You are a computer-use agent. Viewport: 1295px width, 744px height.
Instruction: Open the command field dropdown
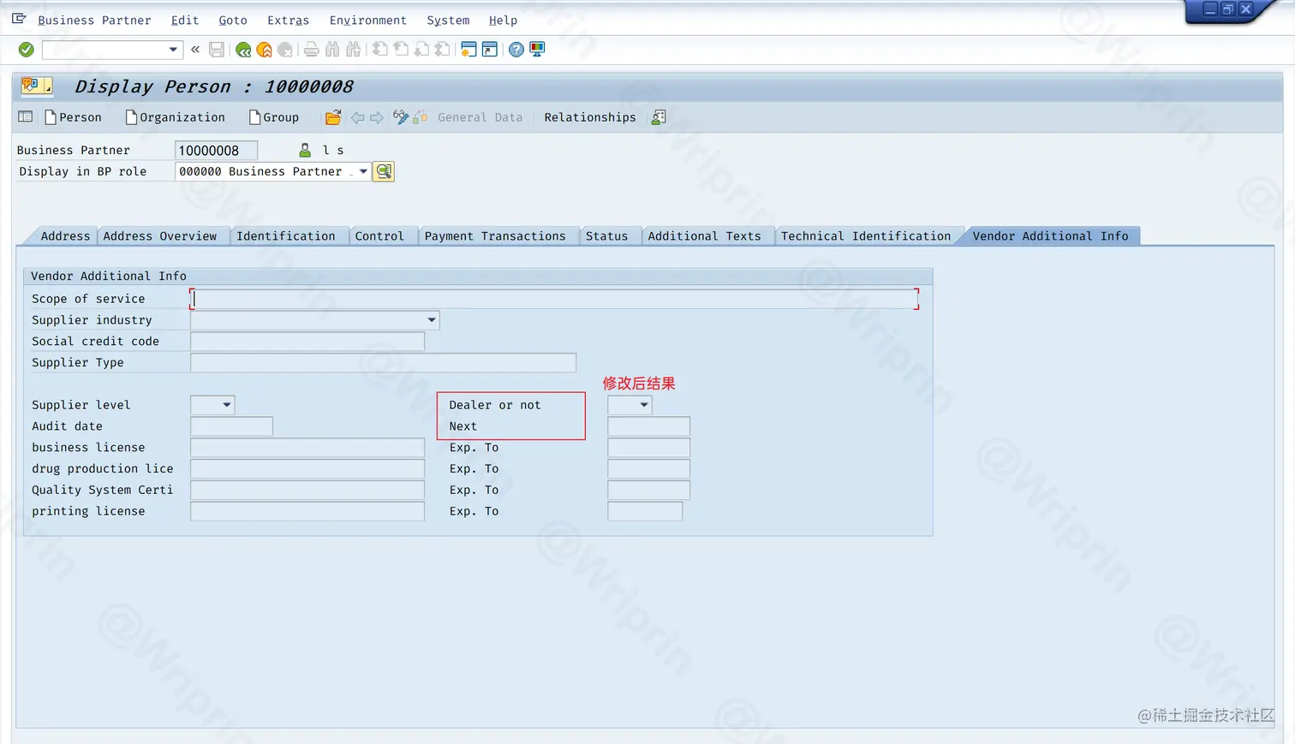[x=173, y=50]
